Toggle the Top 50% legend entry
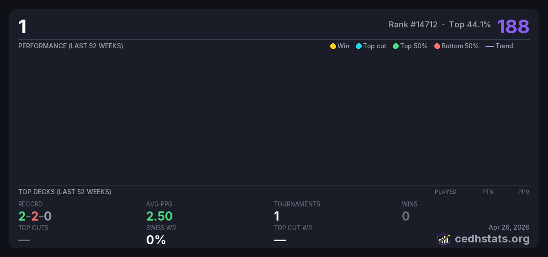548x257 pixels. 410,46
